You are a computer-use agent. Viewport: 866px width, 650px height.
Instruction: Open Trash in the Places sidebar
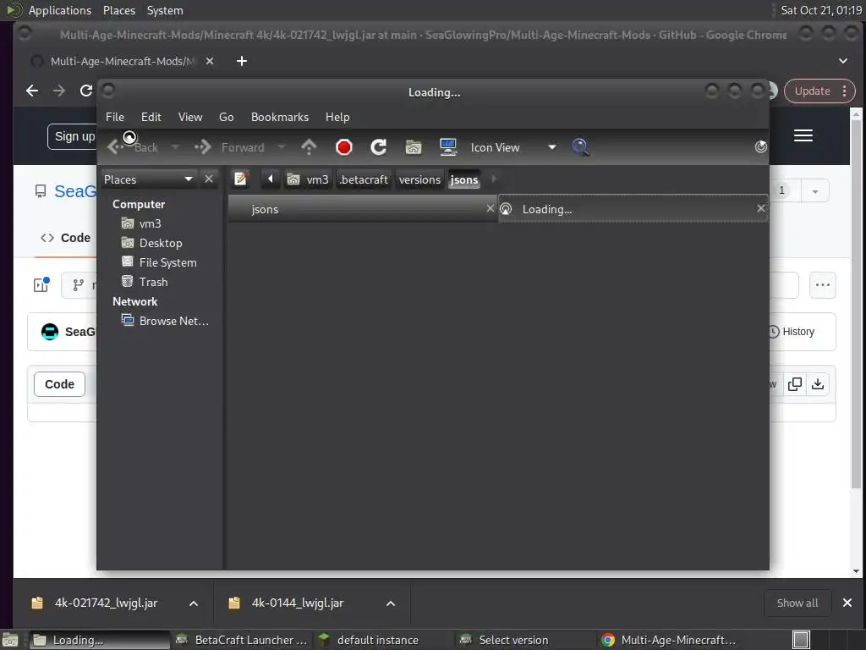tap(153, 282)
